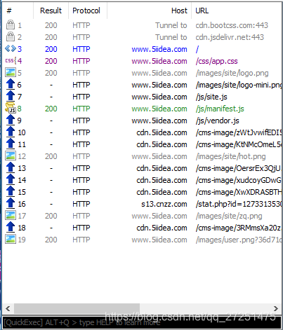Select the /cms-image/KtNMcOmeL URL
This screenshot has width=283, height=330.
point(239,144)
